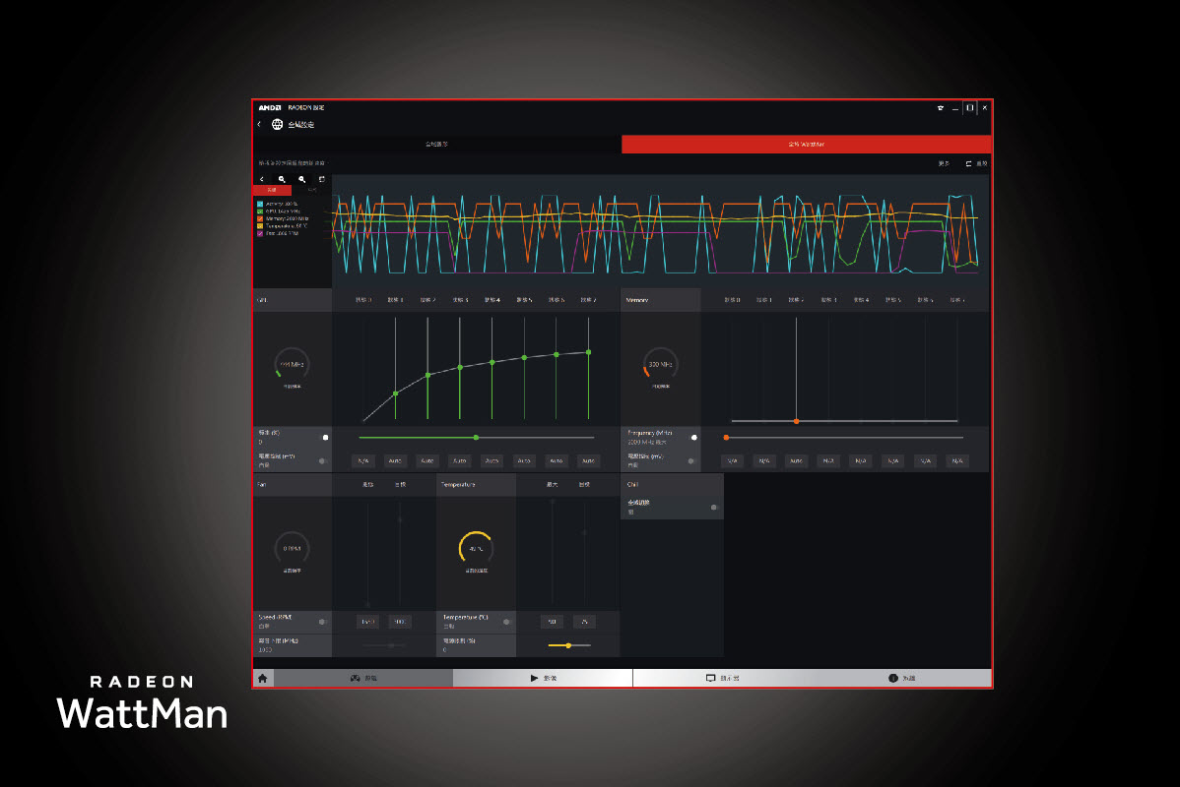The width and height of the screenshot is (1180, 787).
Task: Open the display tab with monitor icon
Action: pyautogui.click(x=721, y=678)
